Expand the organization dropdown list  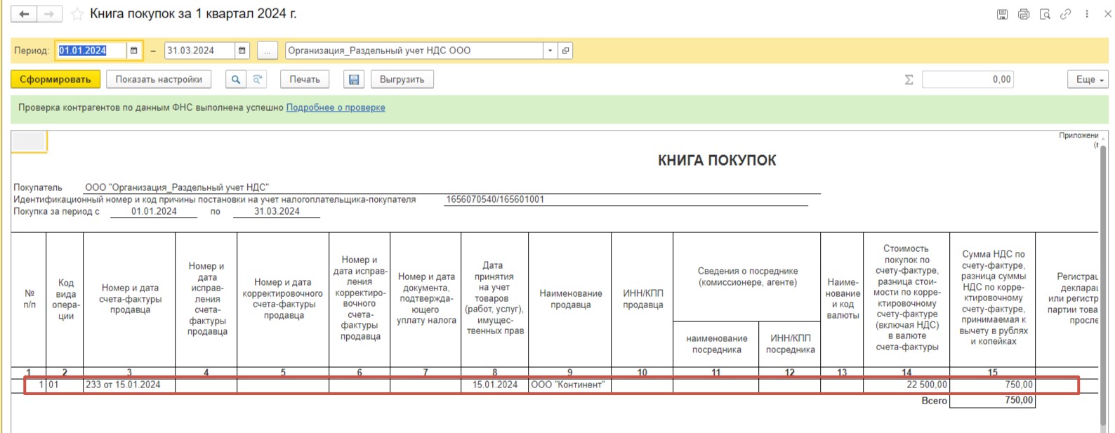pos(550,51)
